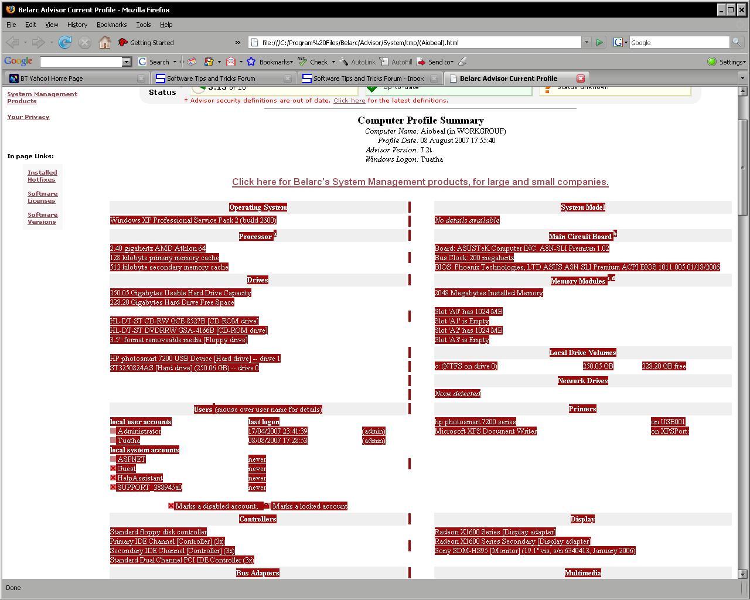Jump to Installed Hotfixes section
This screenshot has height=600, width=750.
(42, 176)
